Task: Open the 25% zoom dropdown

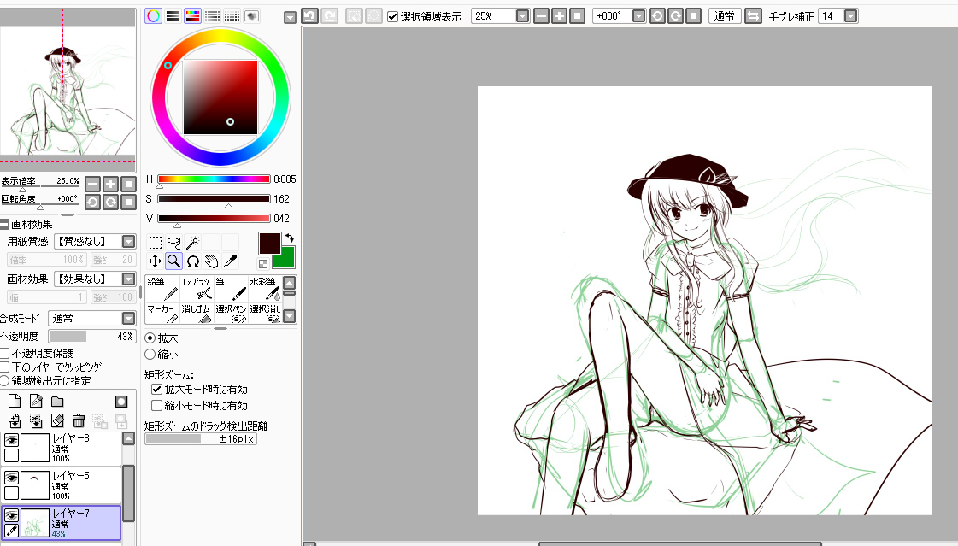Action: pyautogui.click(x=522, y=16)
